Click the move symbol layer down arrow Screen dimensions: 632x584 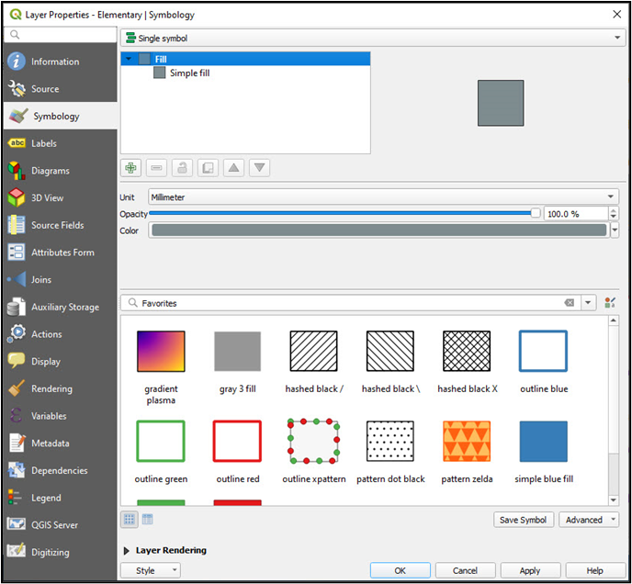260,168
